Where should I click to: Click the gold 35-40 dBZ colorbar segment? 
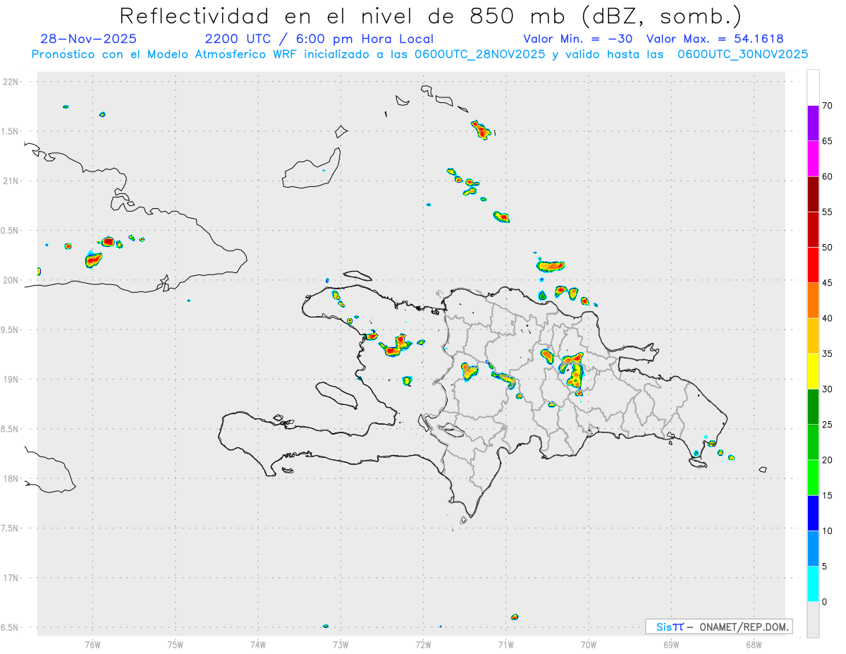tap(813, 336)
